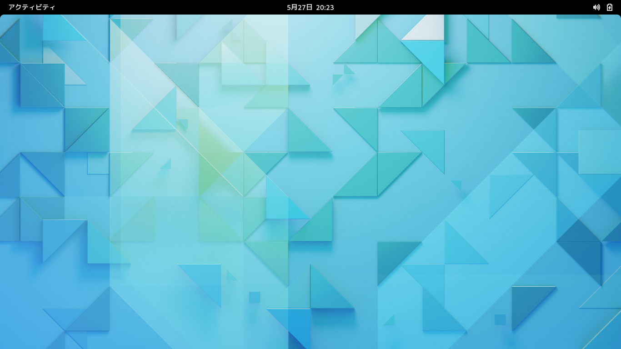Click the battery status icon

click(610, 7)
